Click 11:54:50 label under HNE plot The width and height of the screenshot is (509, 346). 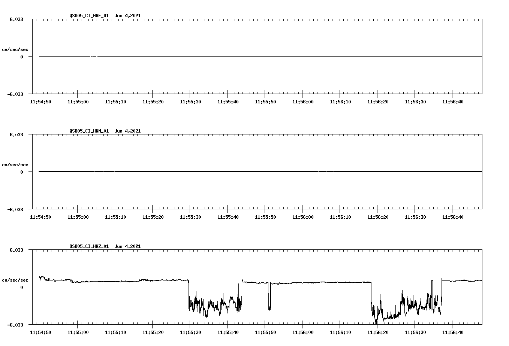click(x=40, y=102)
